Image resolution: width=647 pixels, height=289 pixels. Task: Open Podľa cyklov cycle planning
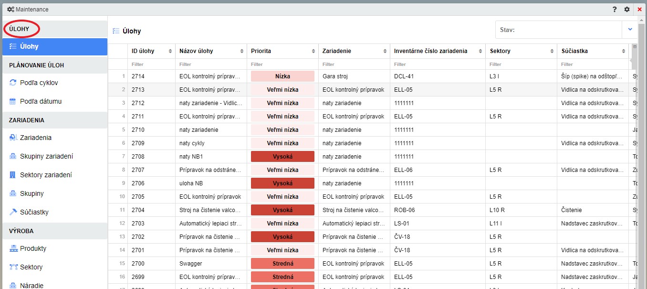[39, 83]
